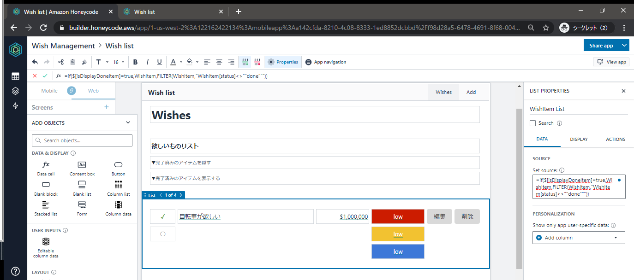Toggle underline formatting
Viewport: 634px width, 280px height.
pos(160,62)
